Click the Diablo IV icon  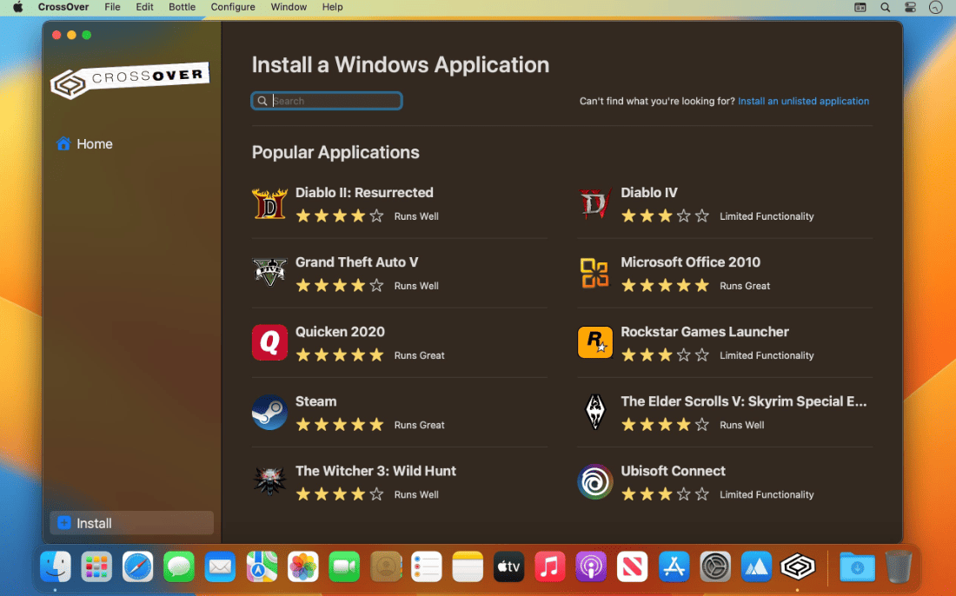tap(595, 203)
